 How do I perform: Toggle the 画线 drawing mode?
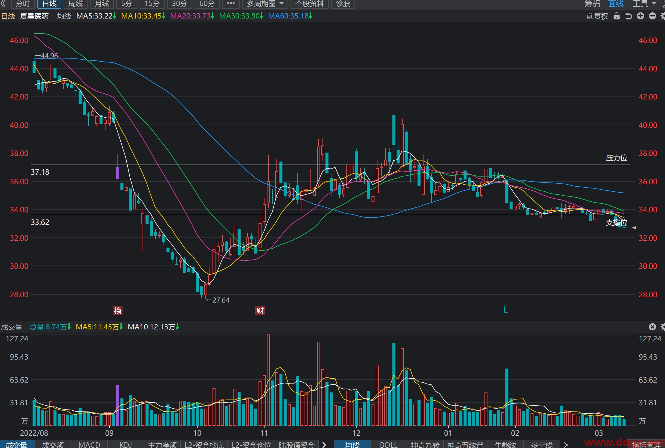click(x=616, y=4)
